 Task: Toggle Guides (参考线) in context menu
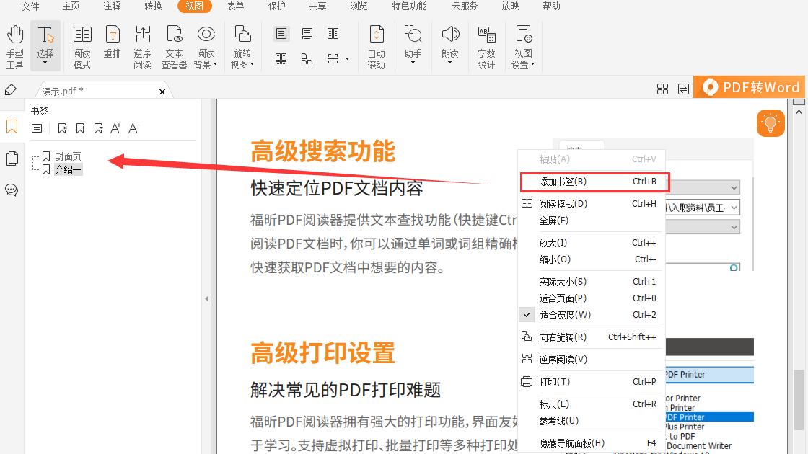point(558,421)
